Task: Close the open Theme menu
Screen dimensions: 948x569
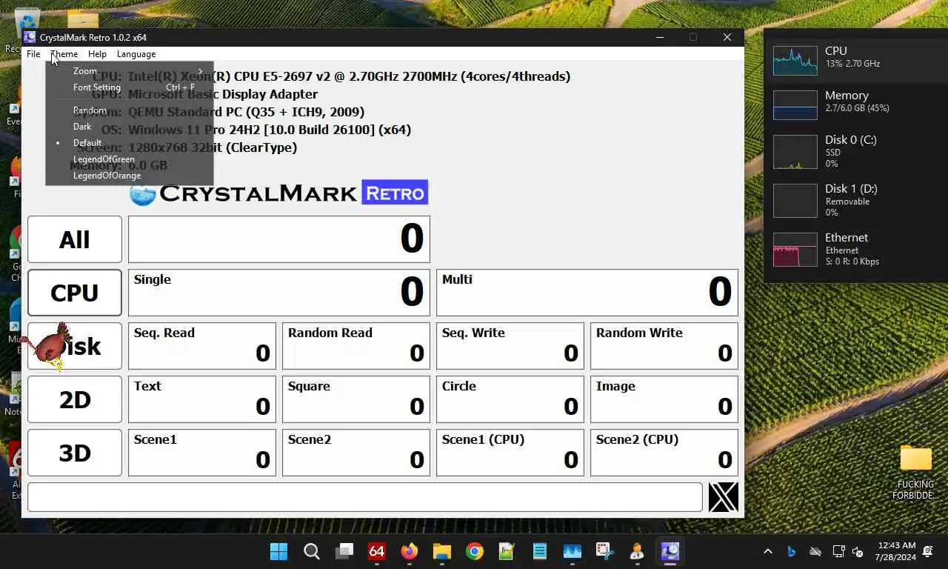Action: [x=64, y=54]
